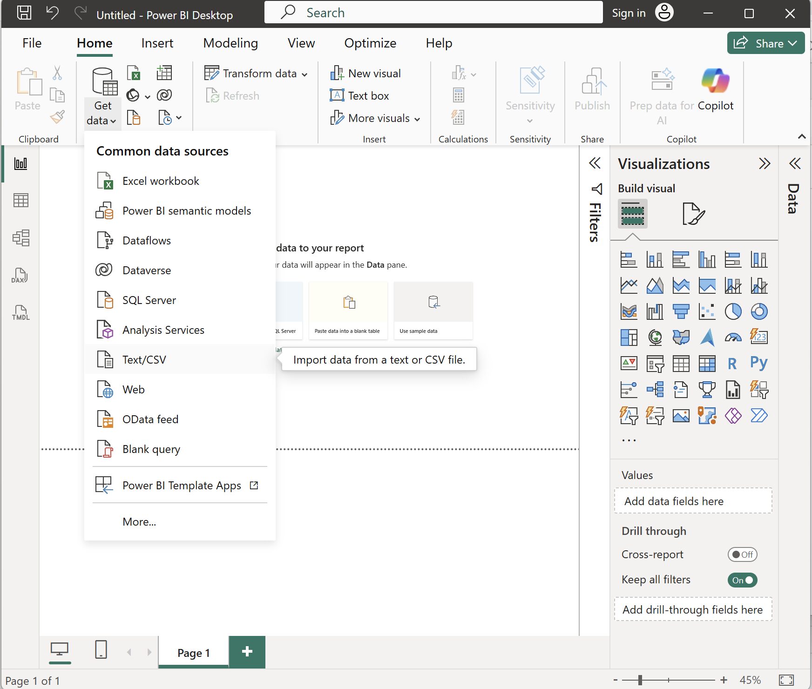The width and height of the screenshot is (812, 689).
Task: Insert a Text box
Action: point(359,96)
